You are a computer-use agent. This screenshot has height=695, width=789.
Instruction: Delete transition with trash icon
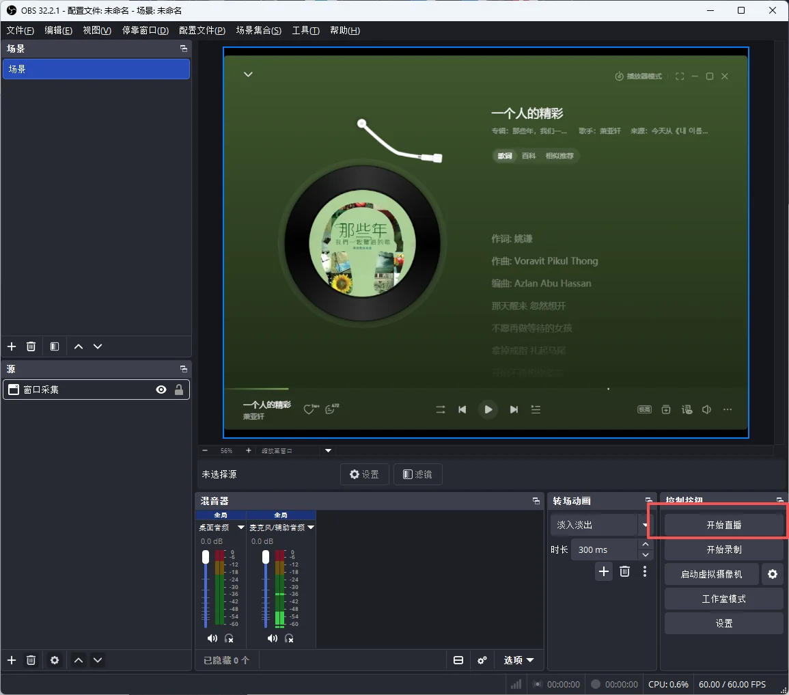pos(624,571)
